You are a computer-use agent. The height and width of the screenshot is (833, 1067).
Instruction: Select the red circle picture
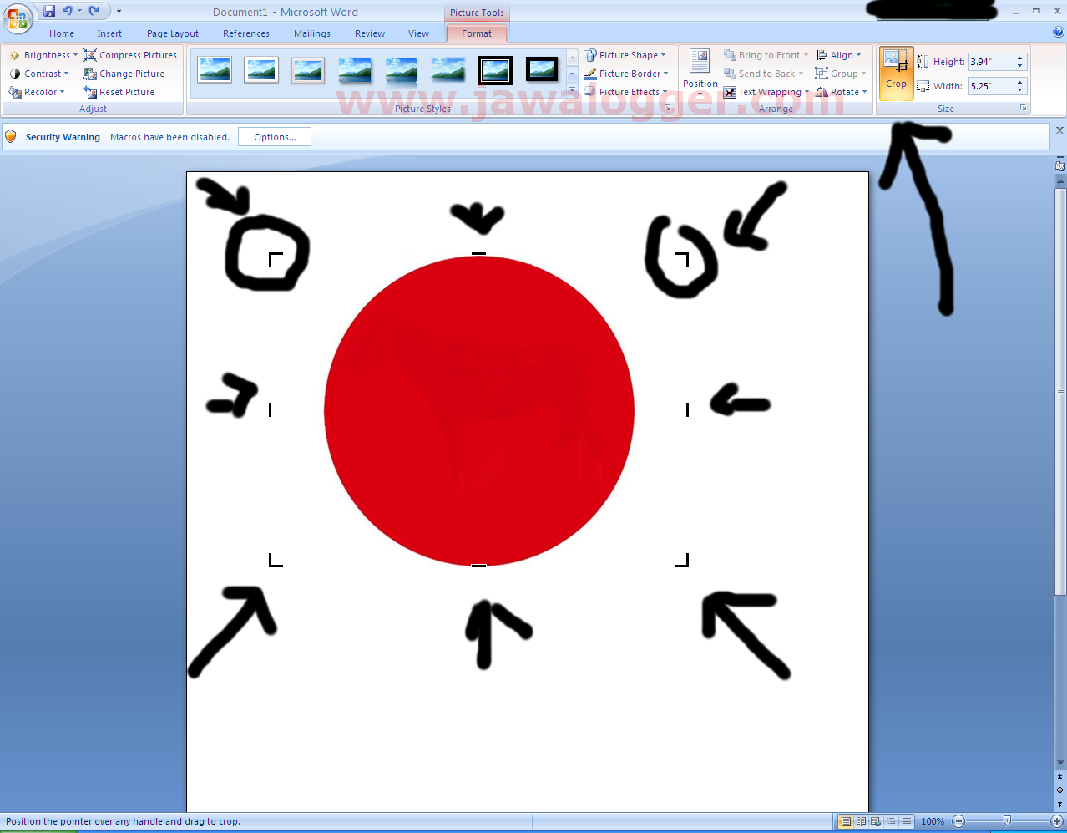[479, 410]
